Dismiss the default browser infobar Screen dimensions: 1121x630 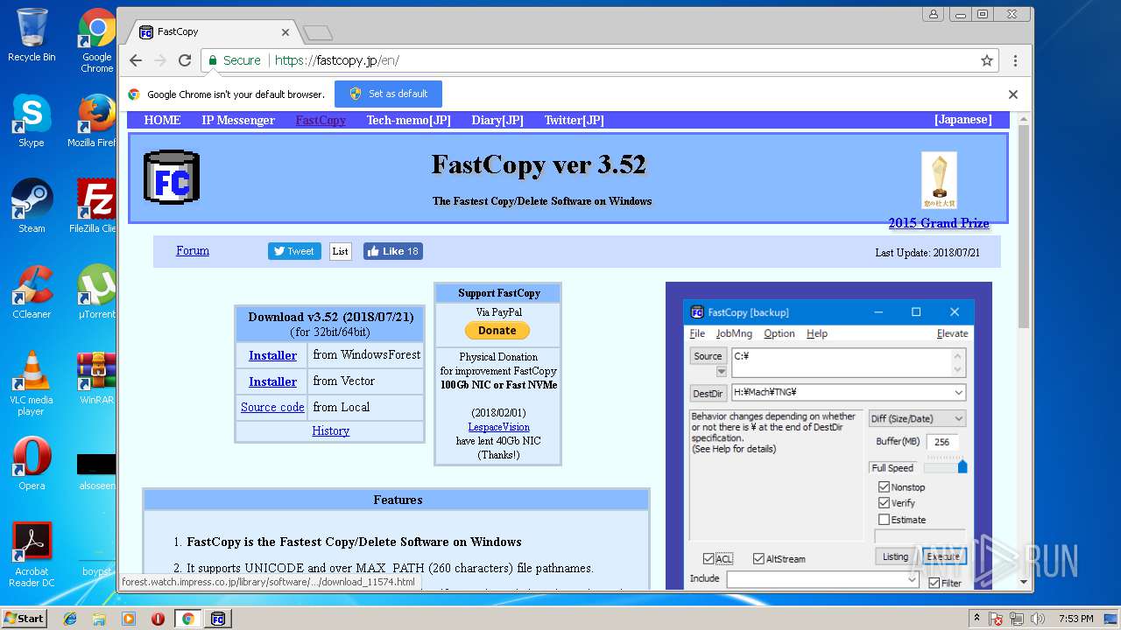click(1013, 94)
